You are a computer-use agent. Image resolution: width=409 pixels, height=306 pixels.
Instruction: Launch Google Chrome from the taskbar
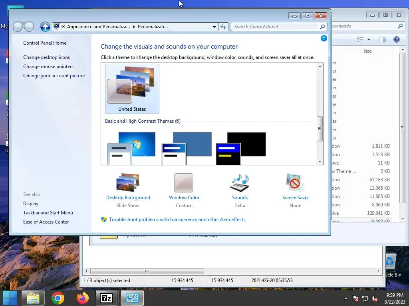[x=58, y=298]
